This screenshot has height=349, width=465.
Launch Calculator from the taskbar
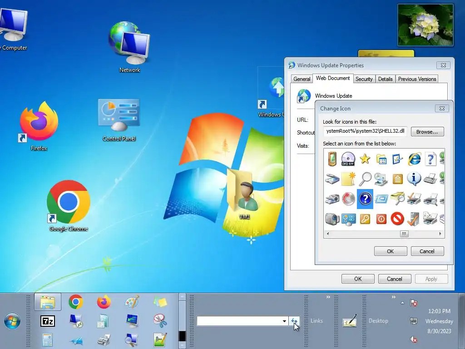47,340
